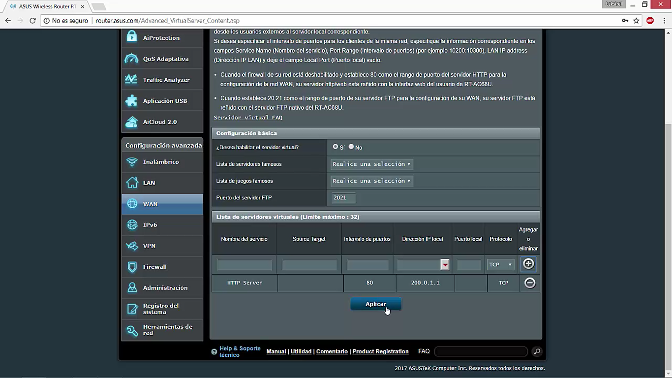Screen dimensions: 672x378
Task: Open the AiProtection section icon
Action: (132, 37)
